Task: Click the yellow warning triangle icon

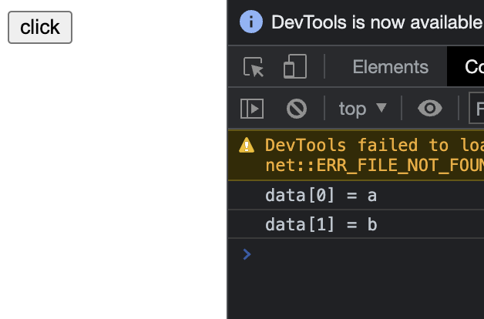Action: pyautogui.click(x=247, y=145)
